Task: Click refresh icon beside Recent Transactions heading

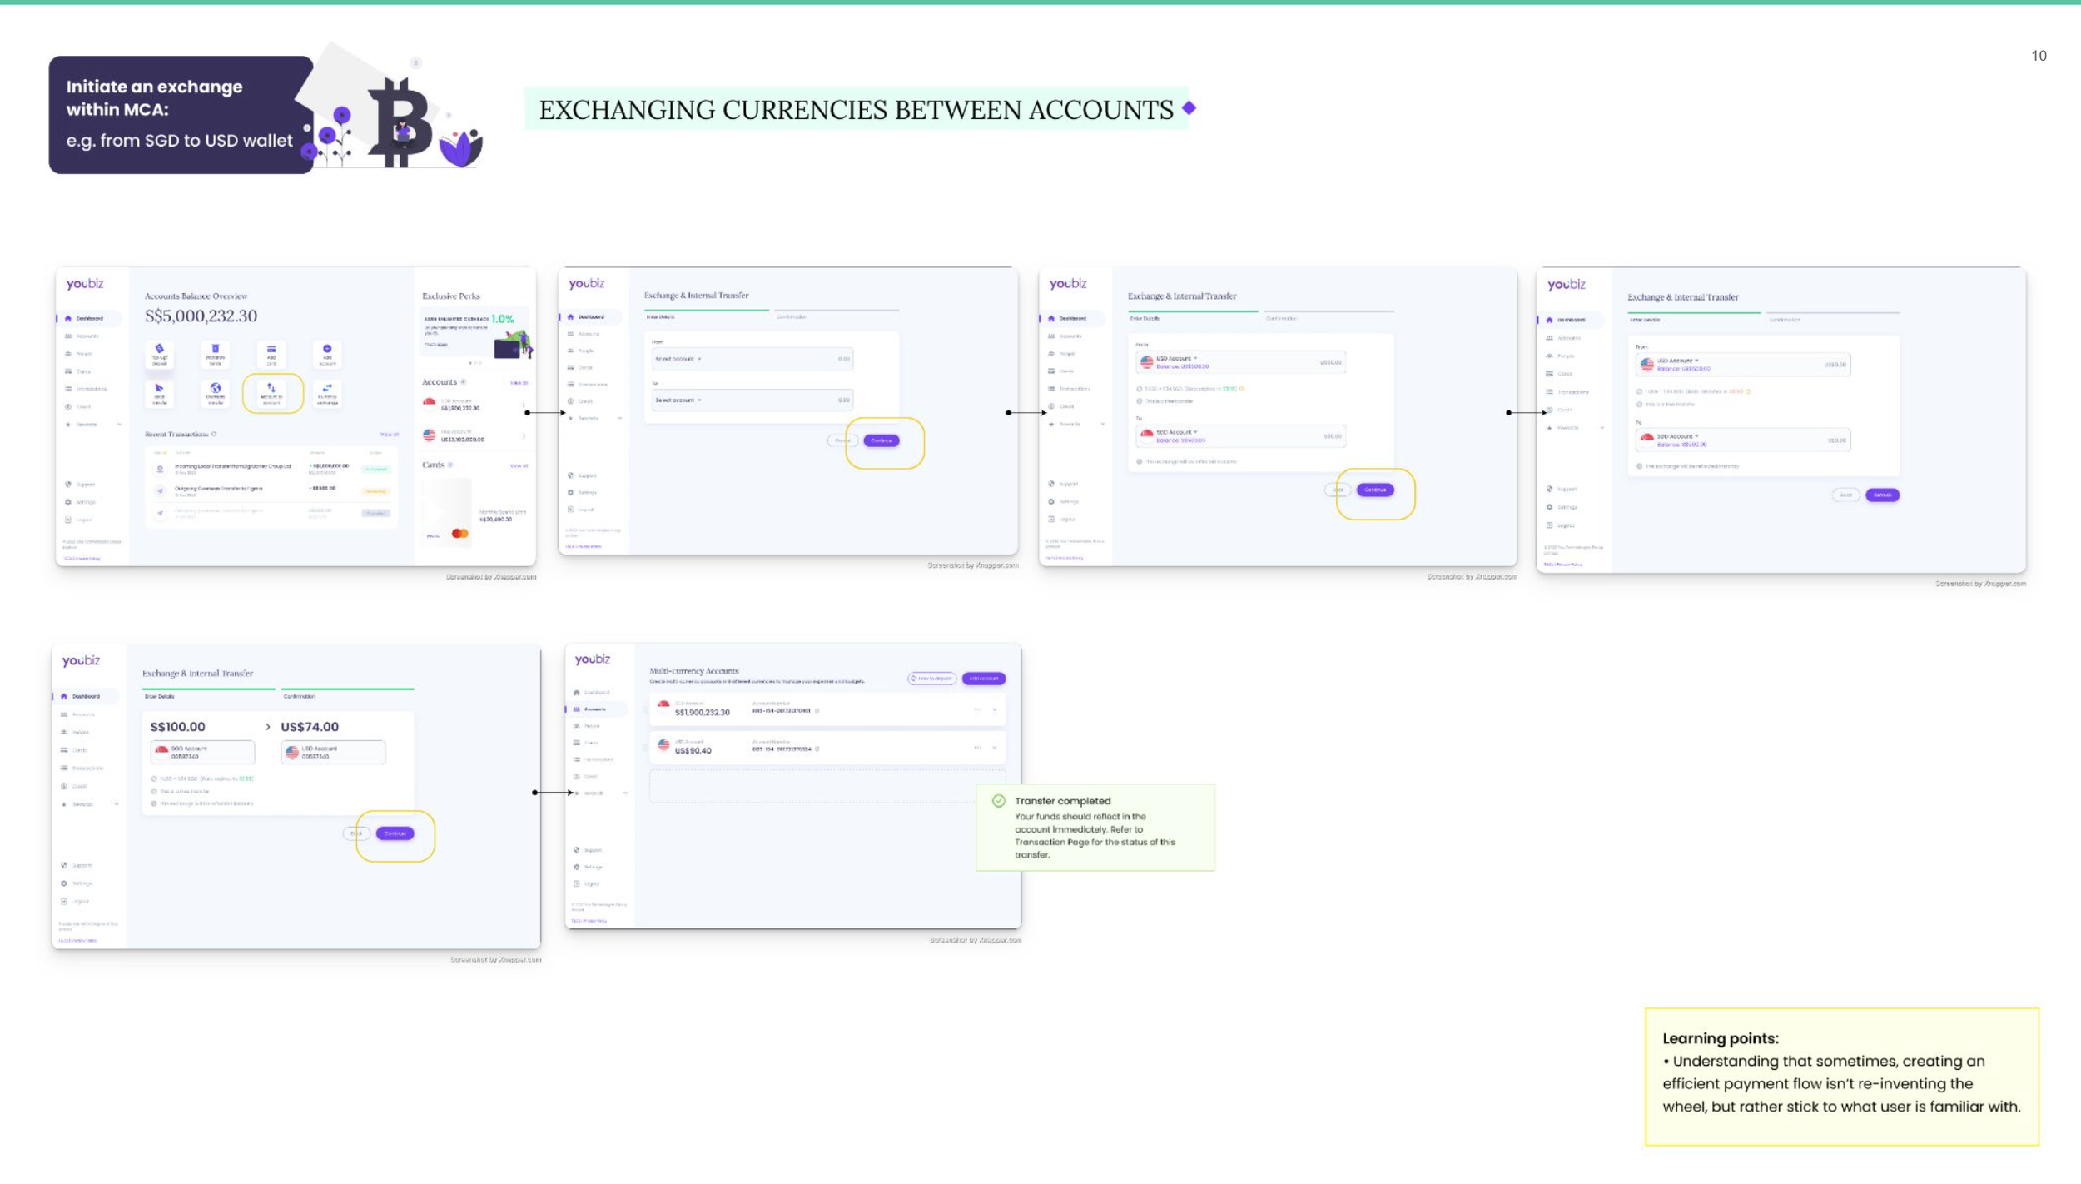Action: tap(214, 434)
